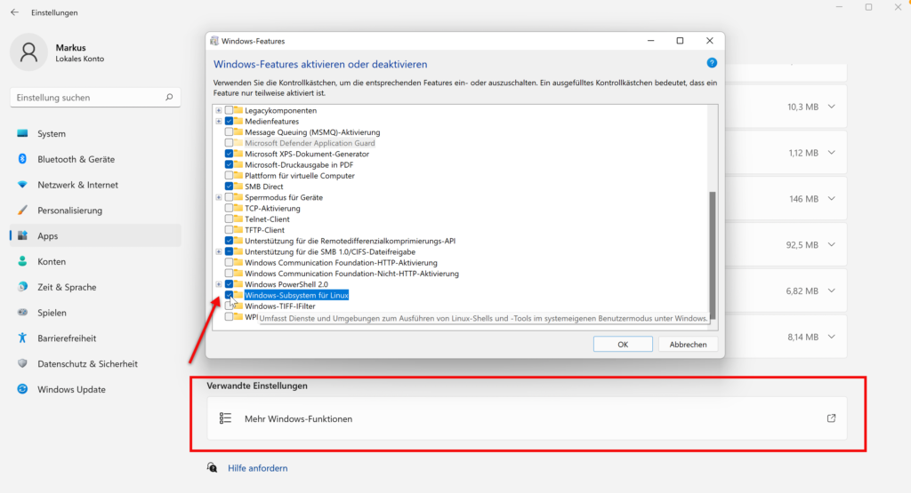The height and width of the screenshot is (493, 911).
Task: Select Windows Communication Foundation-HTTP-Aktivierung entry
Action: click(341, 263)
